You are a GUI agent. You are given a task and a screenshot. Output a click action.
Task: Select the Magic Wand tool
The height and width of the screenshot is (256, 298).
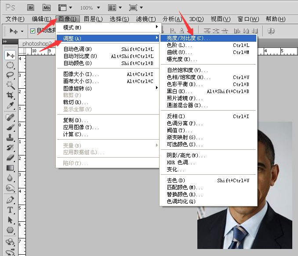[x=10, y=85]
